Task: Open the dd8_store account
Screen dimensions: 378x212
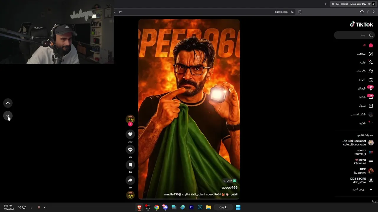Action: 362,180
